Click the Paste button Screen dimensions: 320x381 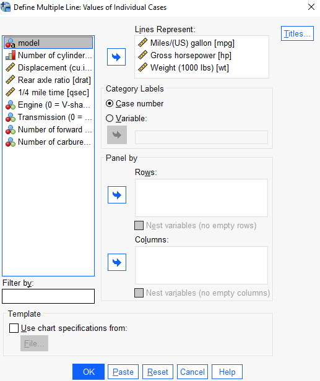[123, 372]
